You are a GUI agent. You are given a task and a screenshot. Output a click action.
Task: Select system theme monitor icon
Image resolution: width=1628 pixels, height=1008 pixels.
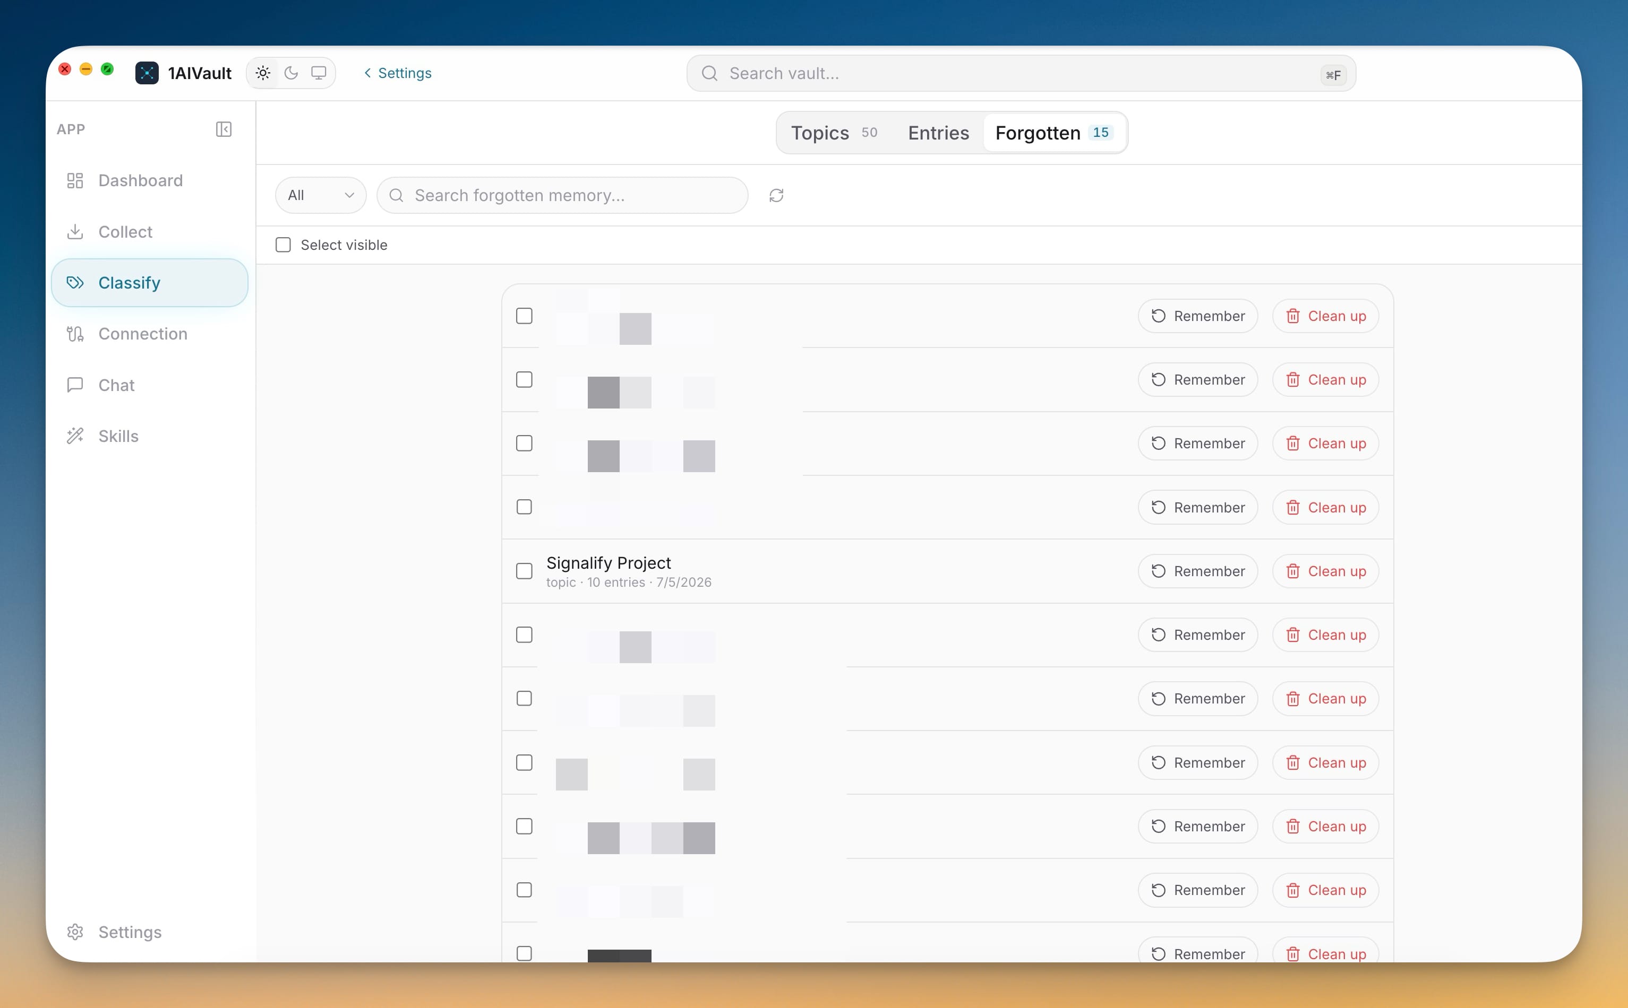click(x=319, y=73)
